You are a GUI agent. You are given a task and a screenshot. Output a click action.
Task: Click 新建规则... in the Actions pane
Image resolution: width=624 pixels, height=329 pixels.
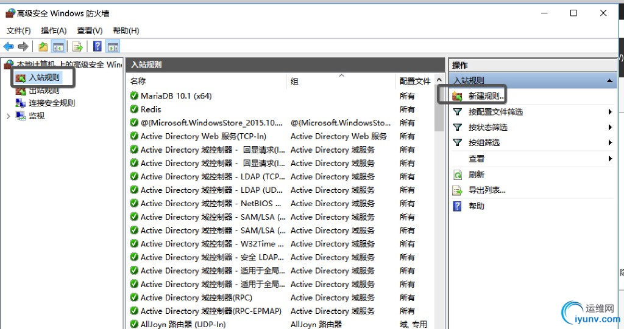(486, 95)
